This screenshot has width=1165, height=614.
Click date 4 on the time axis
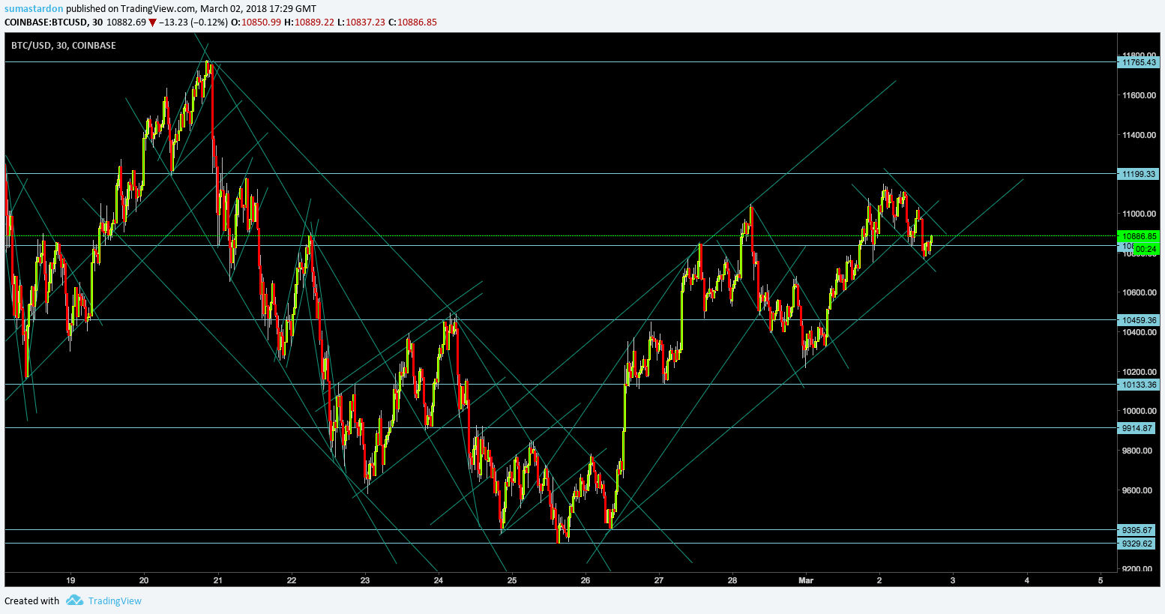(x=1027, y=580)
